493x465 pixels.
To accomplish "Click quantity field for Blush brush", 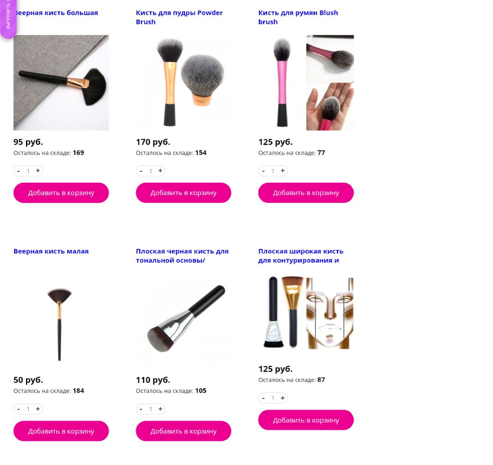I will coord(273,171).
